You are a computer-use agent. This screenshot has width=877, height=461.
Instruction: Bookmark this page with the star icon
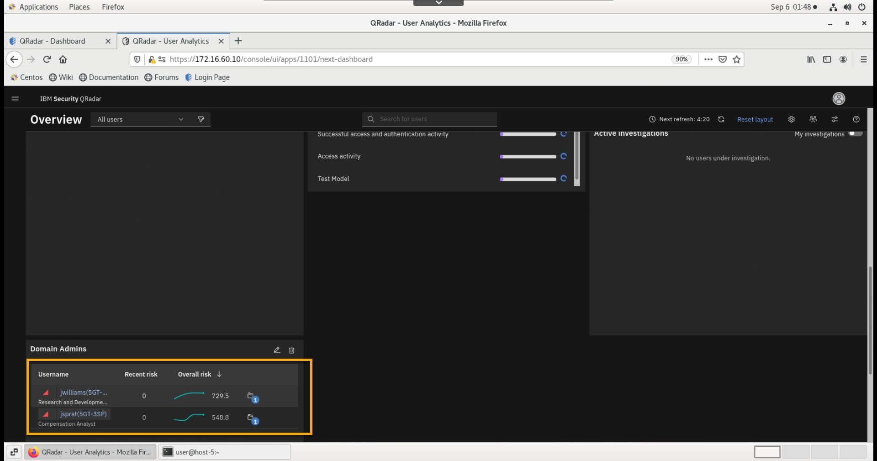click(736, 59)
